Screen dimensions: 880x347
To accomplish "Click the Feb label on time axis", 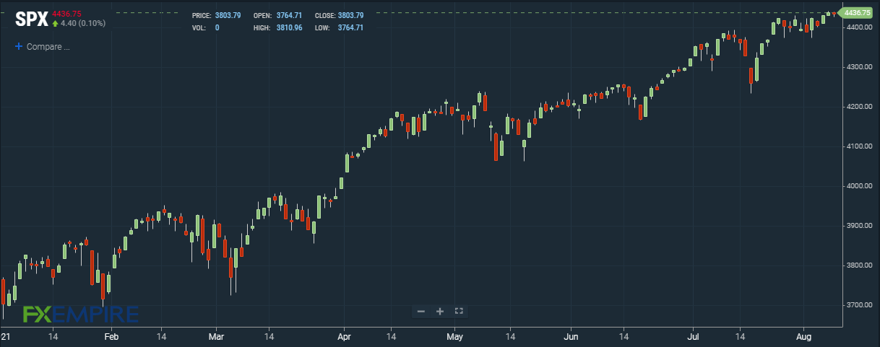I will tap(111, 336).
